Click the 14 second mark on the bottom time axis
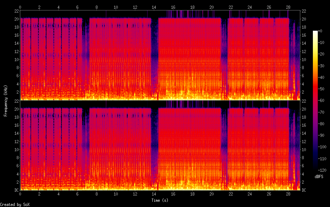The height and width of the screenshot is (207, 330). click(x=154, y=193)
